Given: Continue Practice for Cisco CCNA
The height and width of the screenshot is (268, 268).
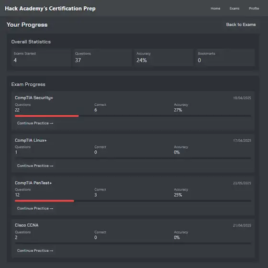Looking at the screenshot, I should [35, 251].
